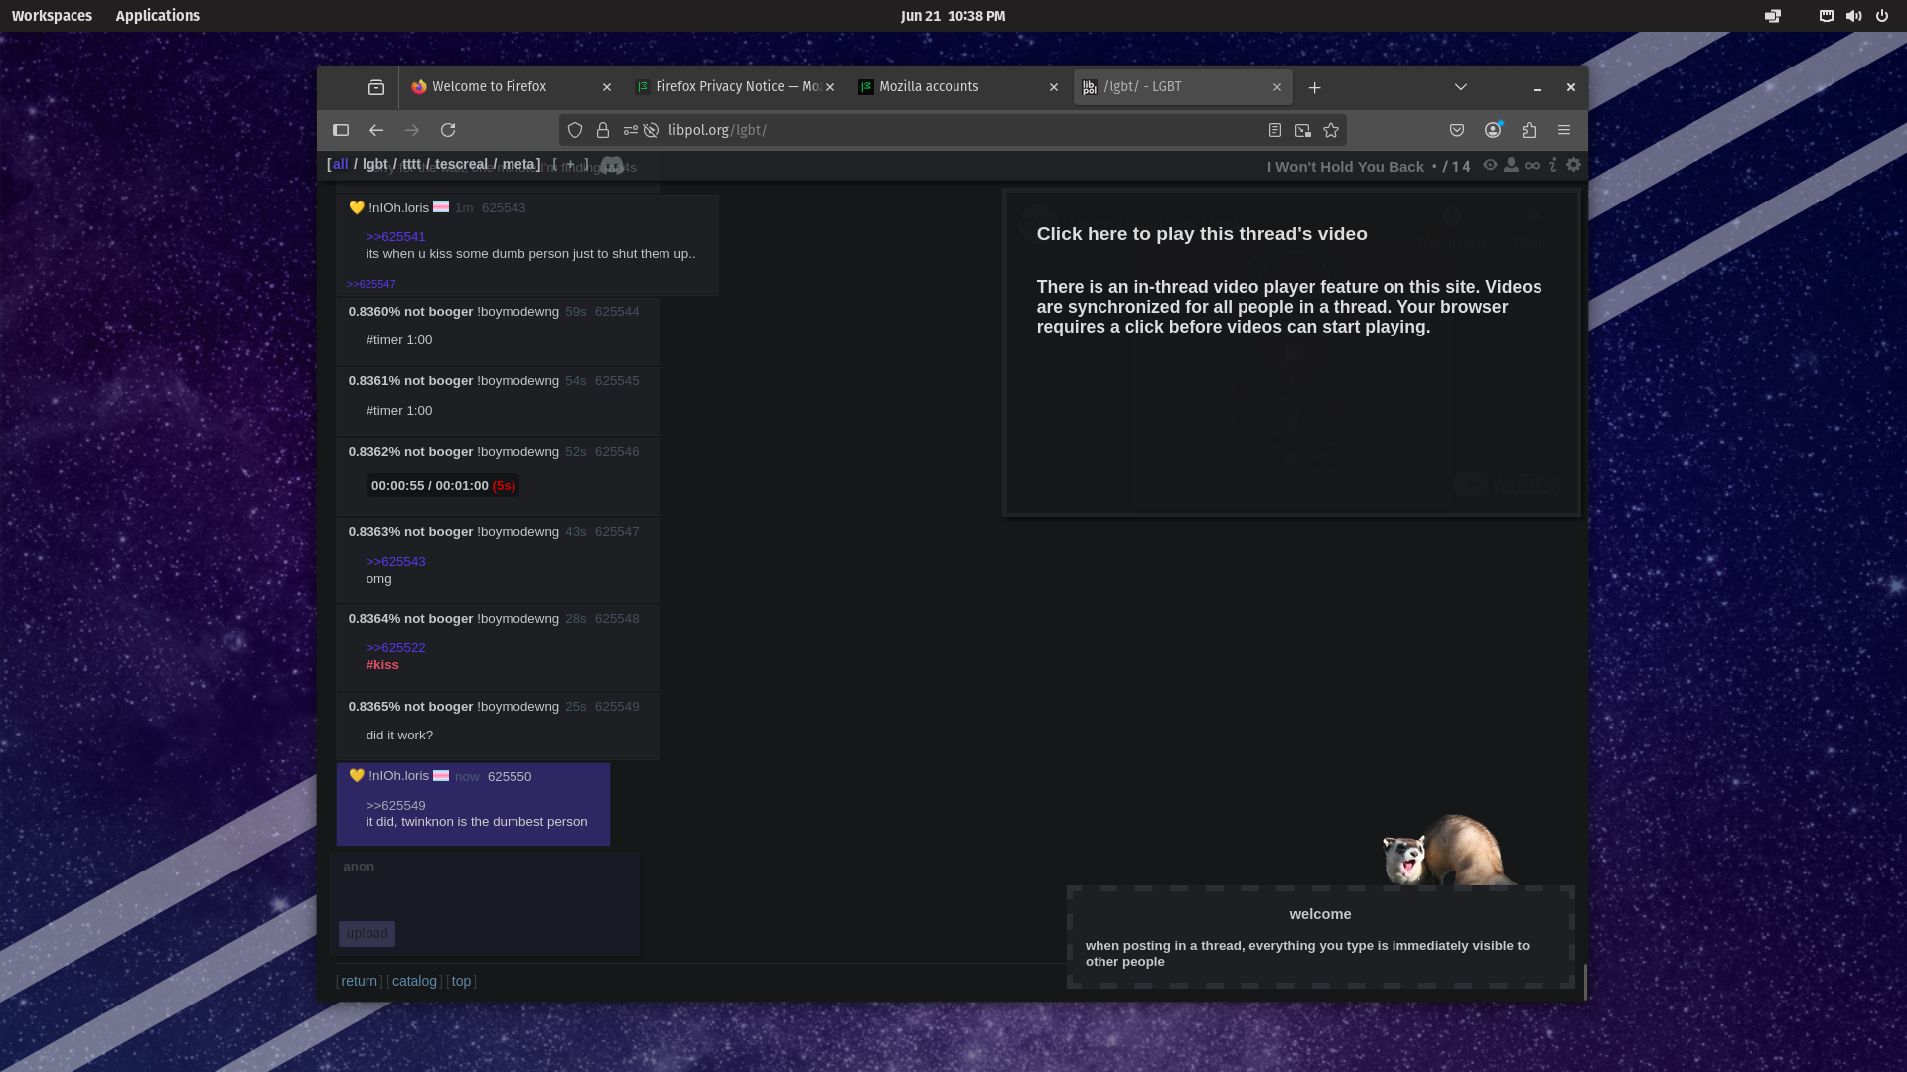Open the 'catalog' footer link
This screenshot has height=1072, width=1907.
click(x=414, y=982)
